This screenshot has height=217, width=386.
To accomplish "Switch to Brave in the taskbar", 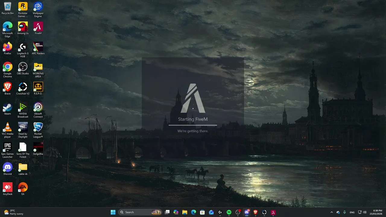I will pos(255,212).
